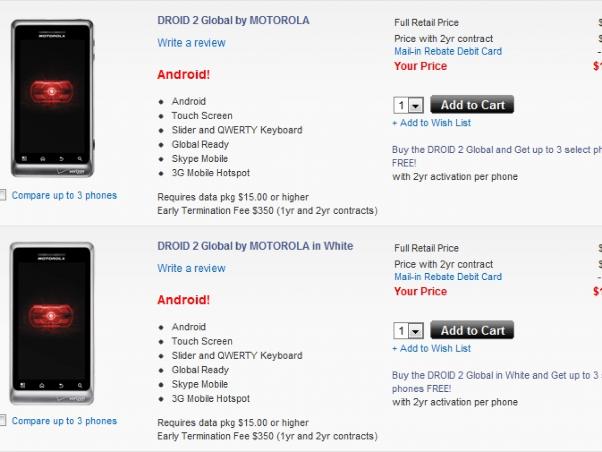
Task: Open the White model's free phones offer text
Action: [497, 382]
